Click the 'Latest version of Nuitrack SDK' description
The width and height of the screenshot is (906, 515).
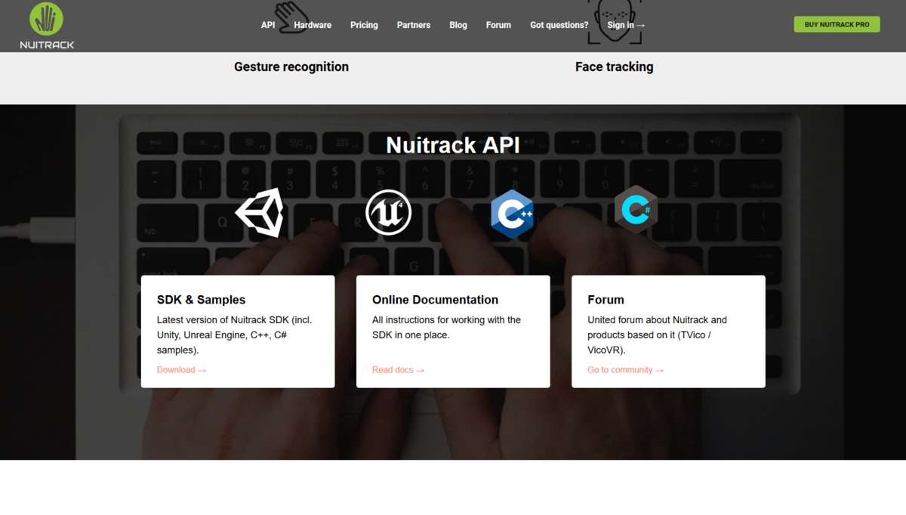click(x=234, y=335)
